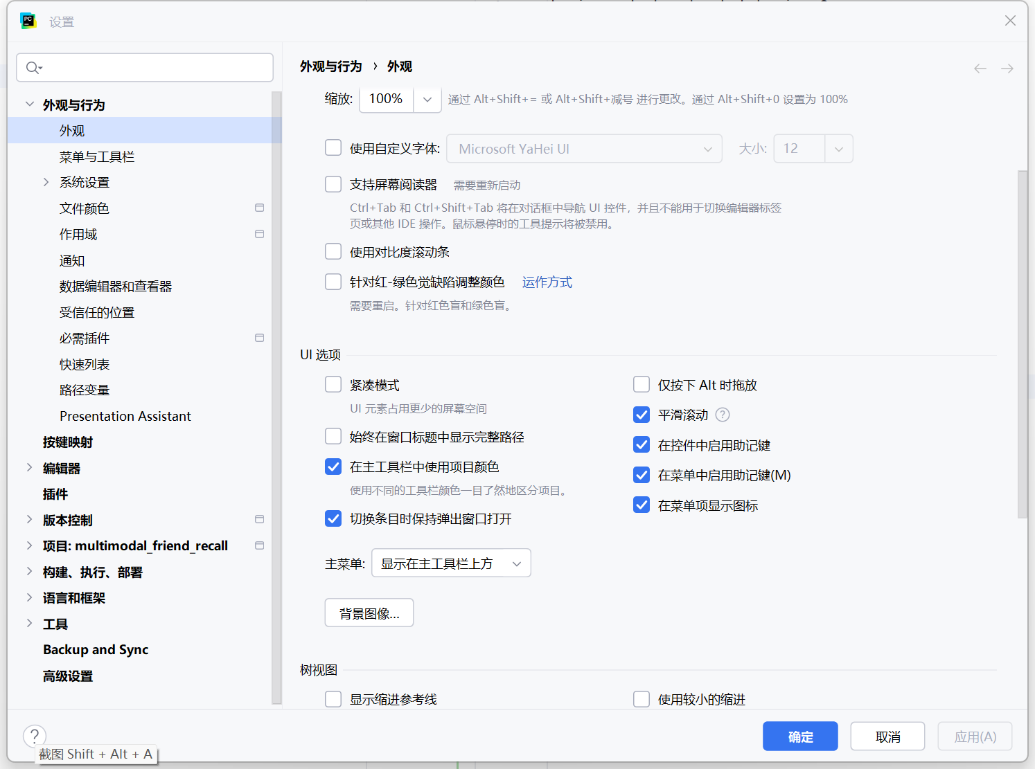The image size is (1035, 769).
Task: Click project-level icon beside 作用域
Action: [x=260, y=234]
